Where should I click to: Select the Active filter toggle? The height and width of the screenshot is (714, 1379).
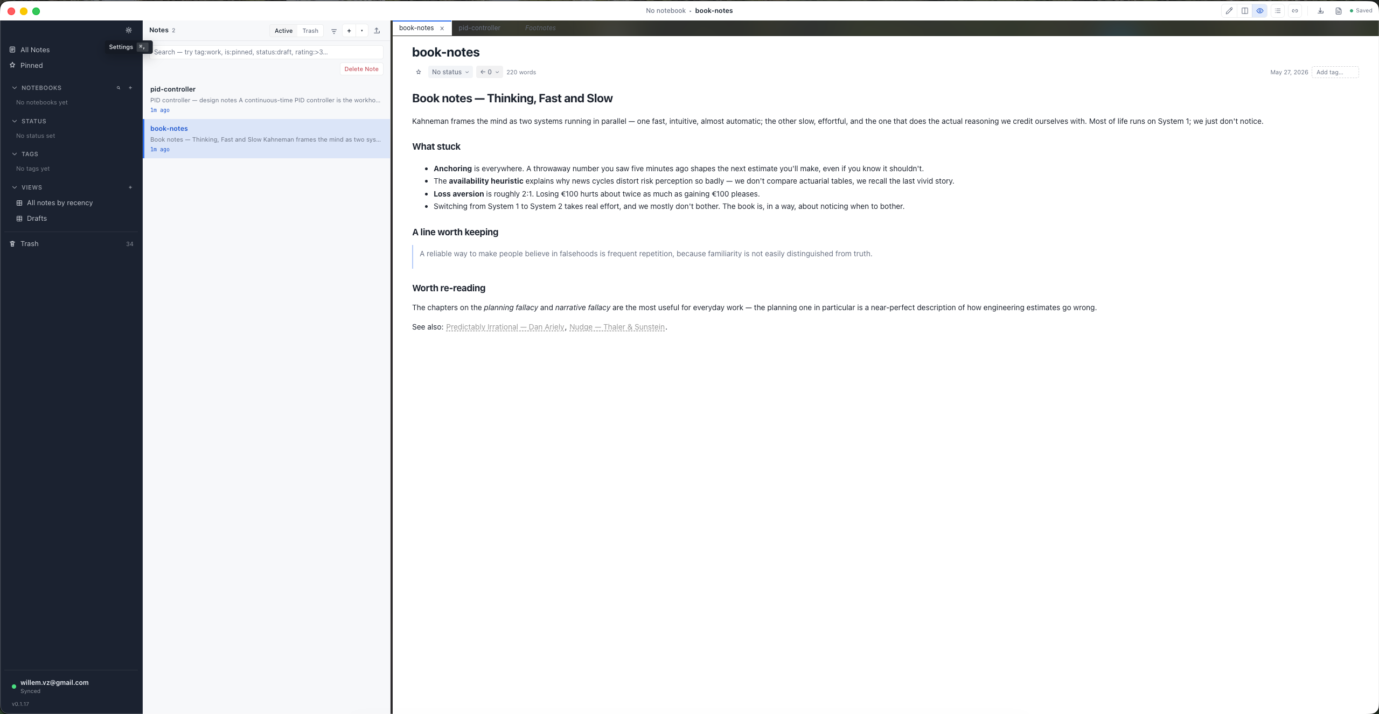(283, 31)
